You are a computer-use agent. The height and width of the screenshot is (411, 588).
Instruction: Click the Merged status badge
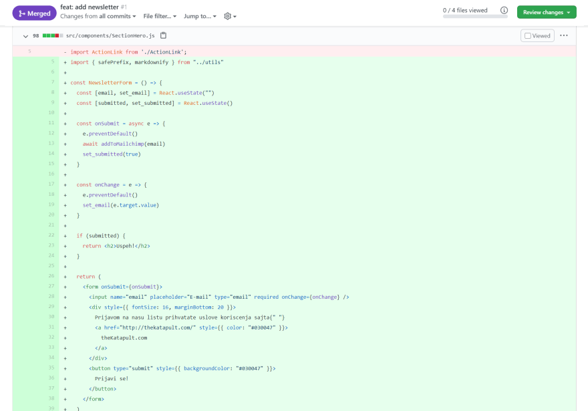pyautogui.click(x=35, y=13)
